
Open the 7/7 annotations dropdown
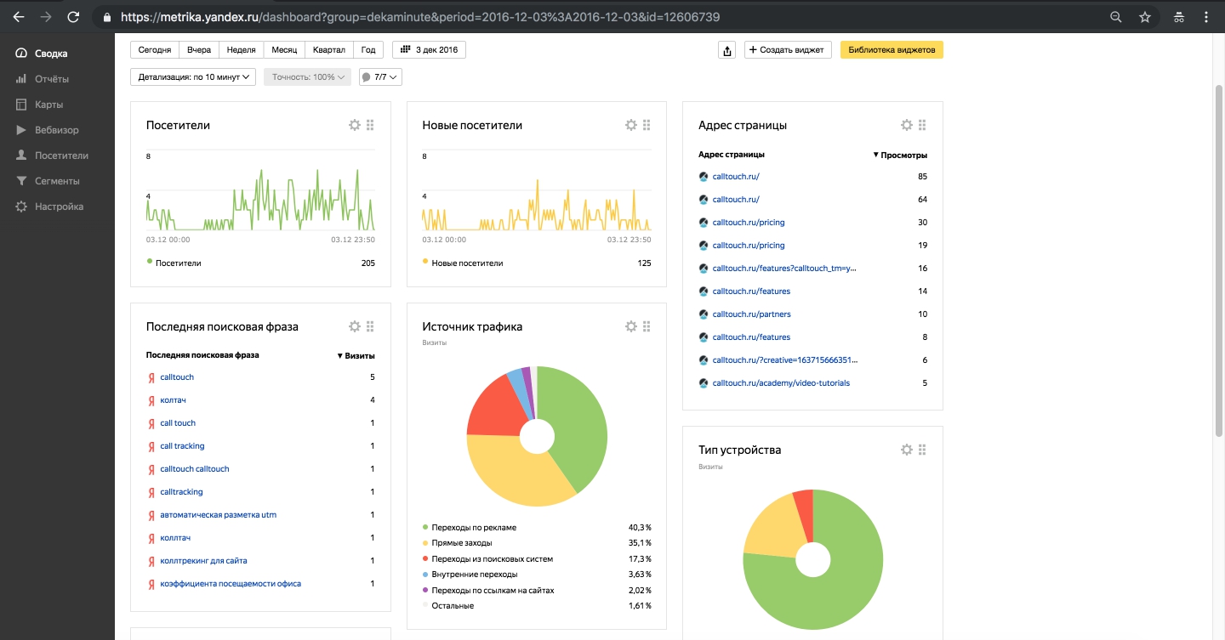[380, 77]
